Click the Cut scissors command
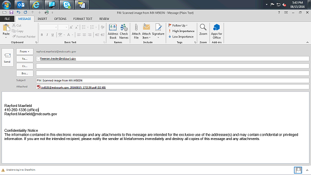Screen dimensions: 311x175 click(x=17, y=25)
